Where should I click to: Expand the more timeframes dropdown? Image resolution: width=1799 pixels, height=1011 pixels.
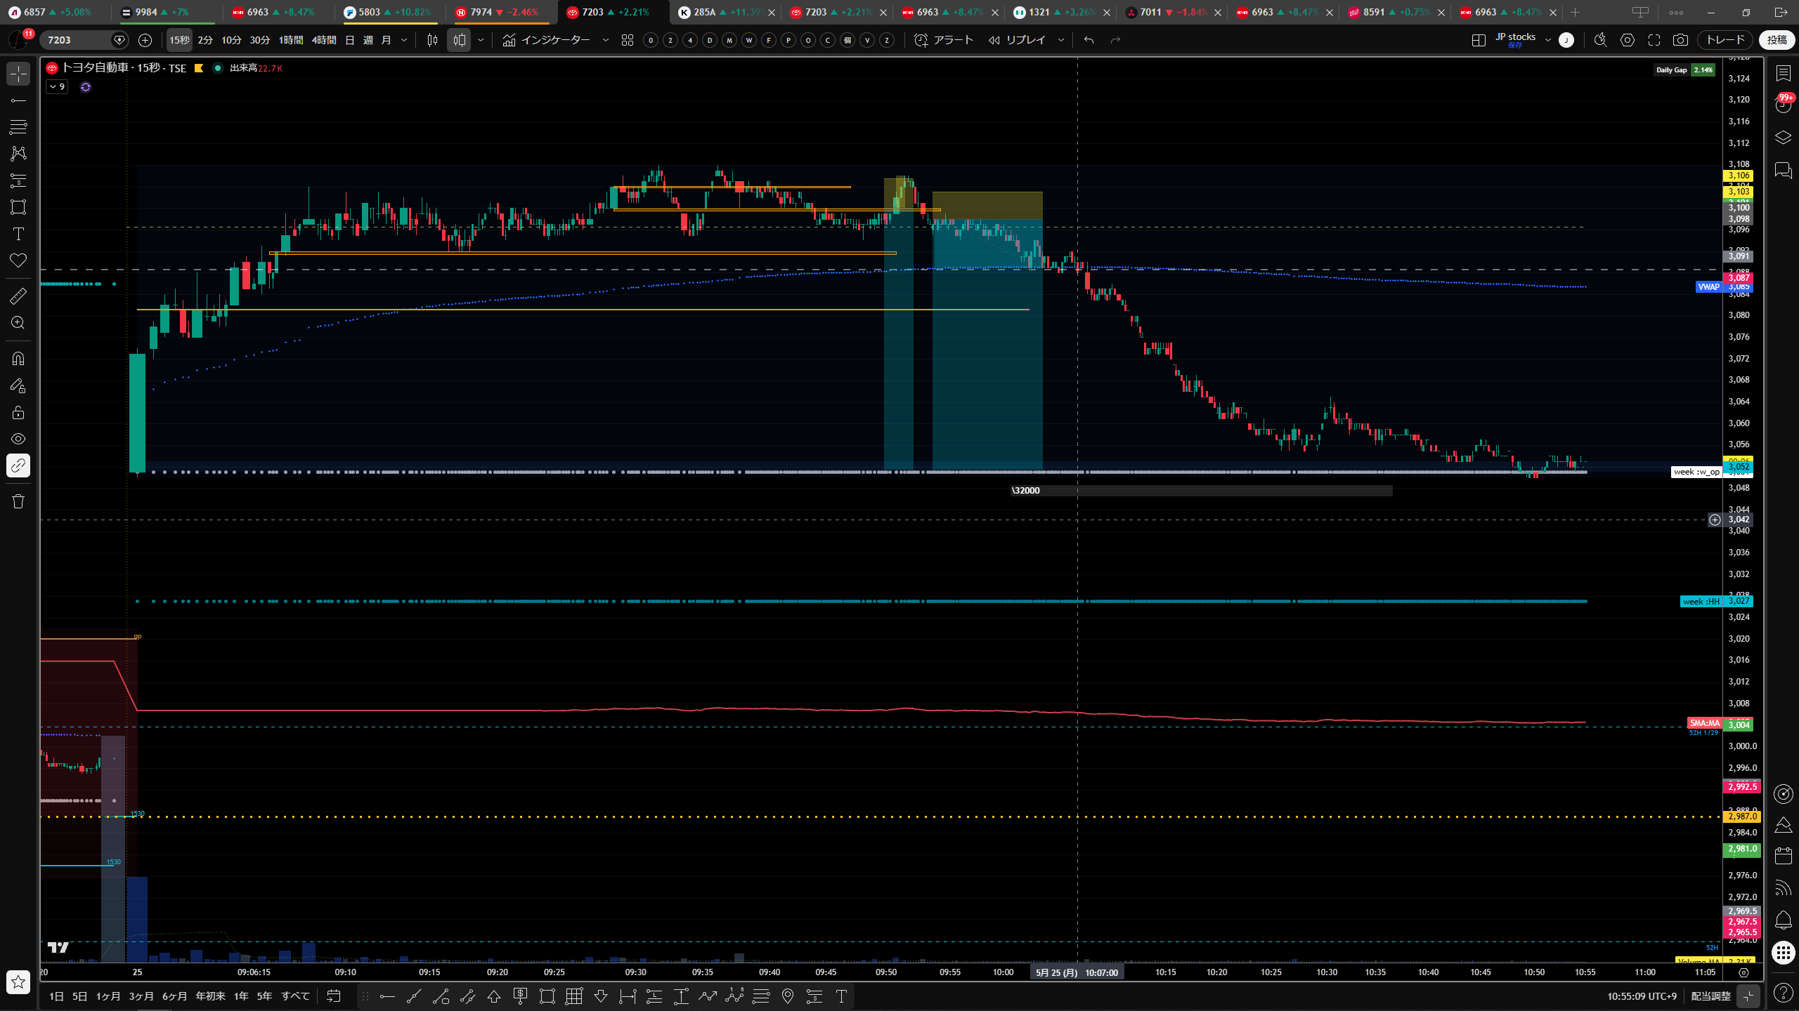[404, 40]
